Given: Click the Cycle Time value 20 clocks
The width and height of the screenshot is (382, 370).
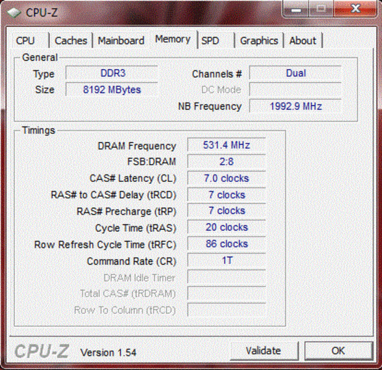Looking at the screenshot, I should click(226, 227).
